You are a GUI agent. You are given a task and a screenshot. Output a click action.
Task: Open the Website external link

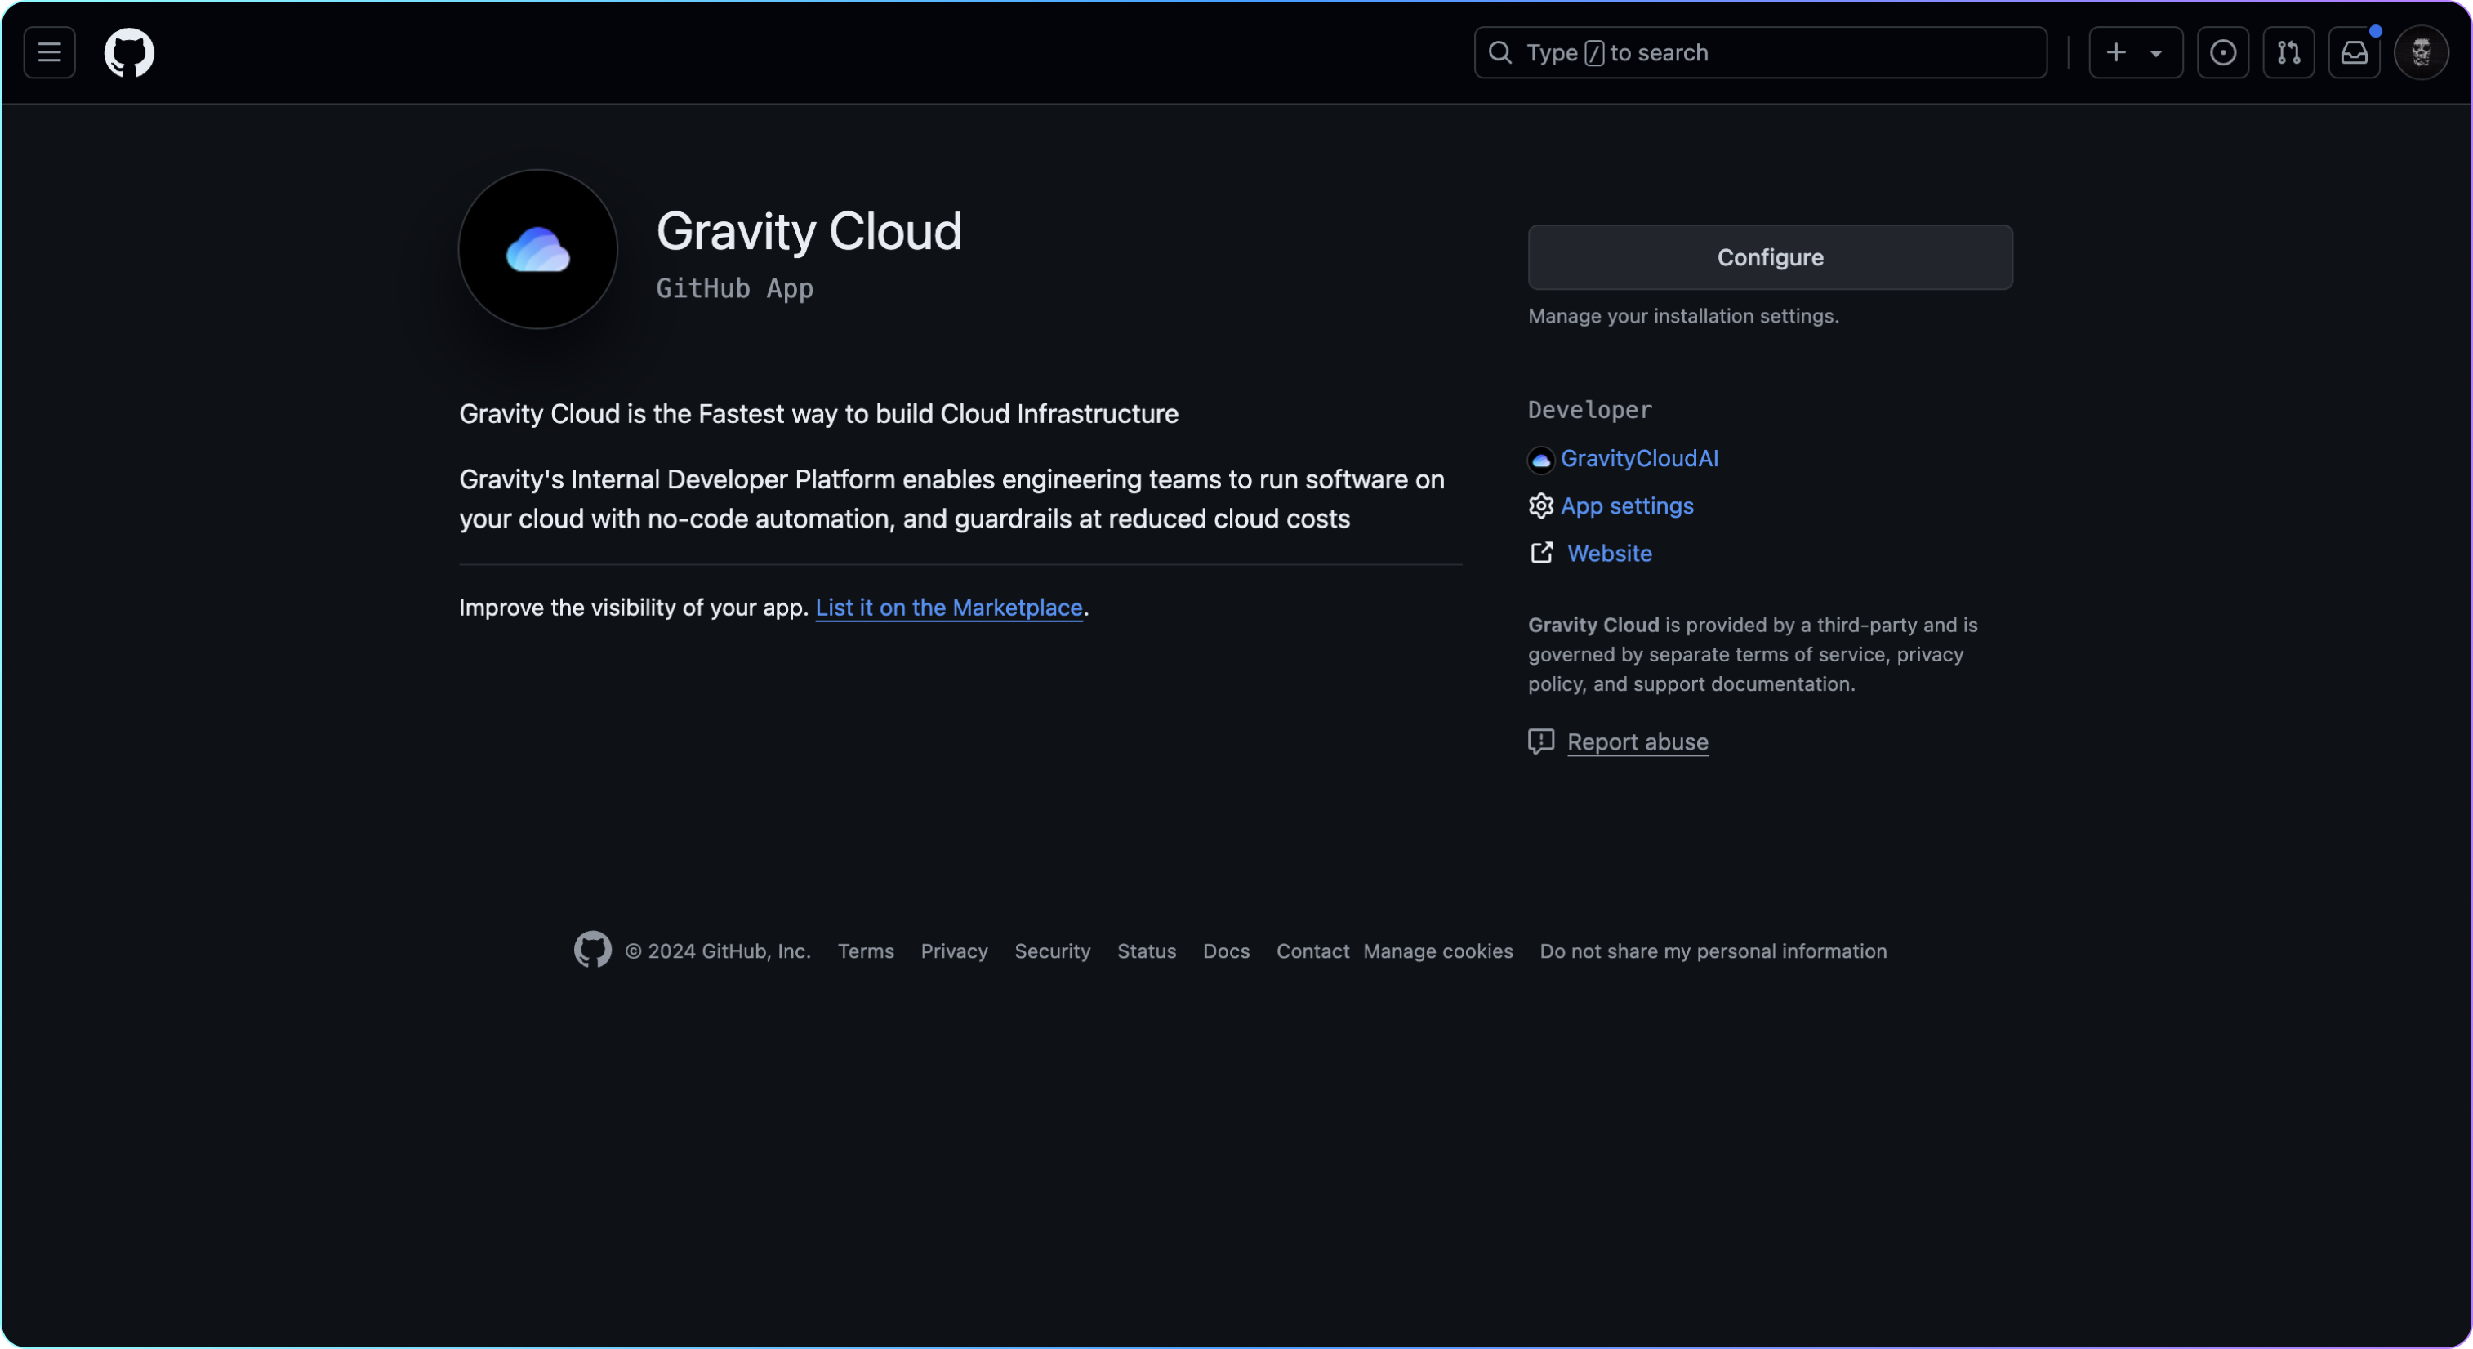coord(1609,554)
